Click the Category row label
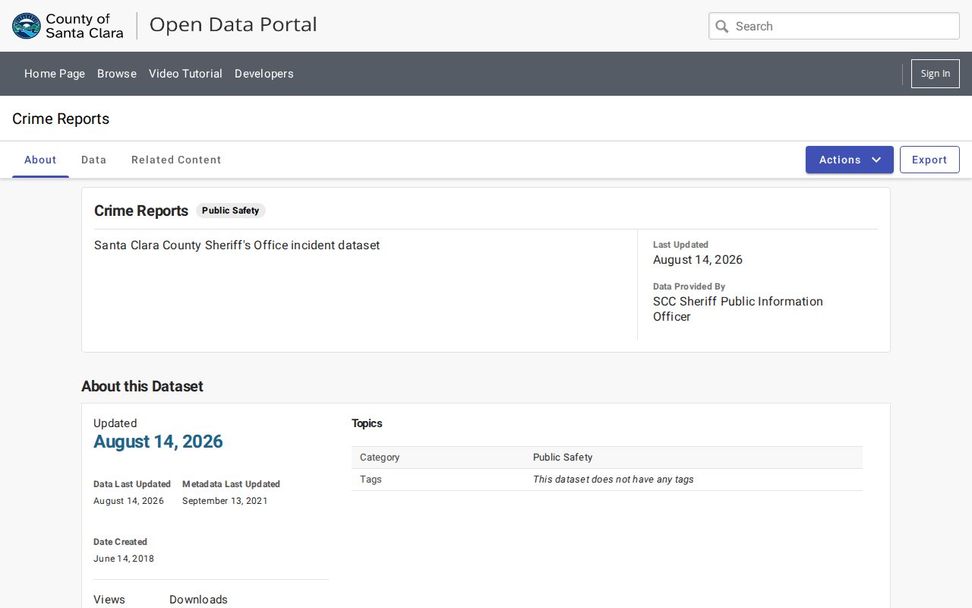Viewport: 972px width, 608px height. [380, 458]
